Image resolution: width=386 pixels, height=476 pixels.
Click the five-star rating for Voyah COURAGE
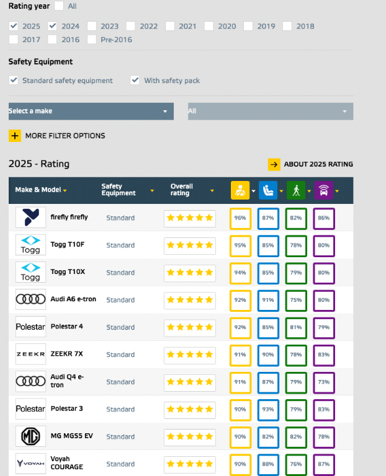coord(190,464)
